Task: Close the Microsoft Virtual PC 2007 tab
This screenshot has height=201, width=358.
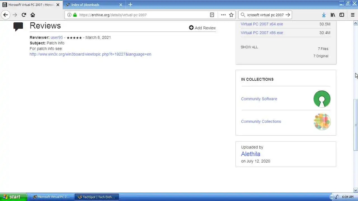Action: [58, 5]
